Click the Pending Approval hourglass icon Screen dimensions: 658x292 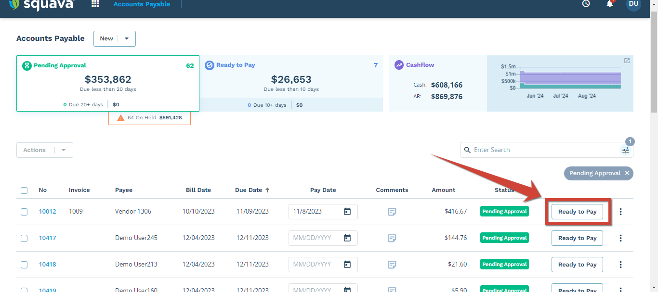tap(27, 65)
